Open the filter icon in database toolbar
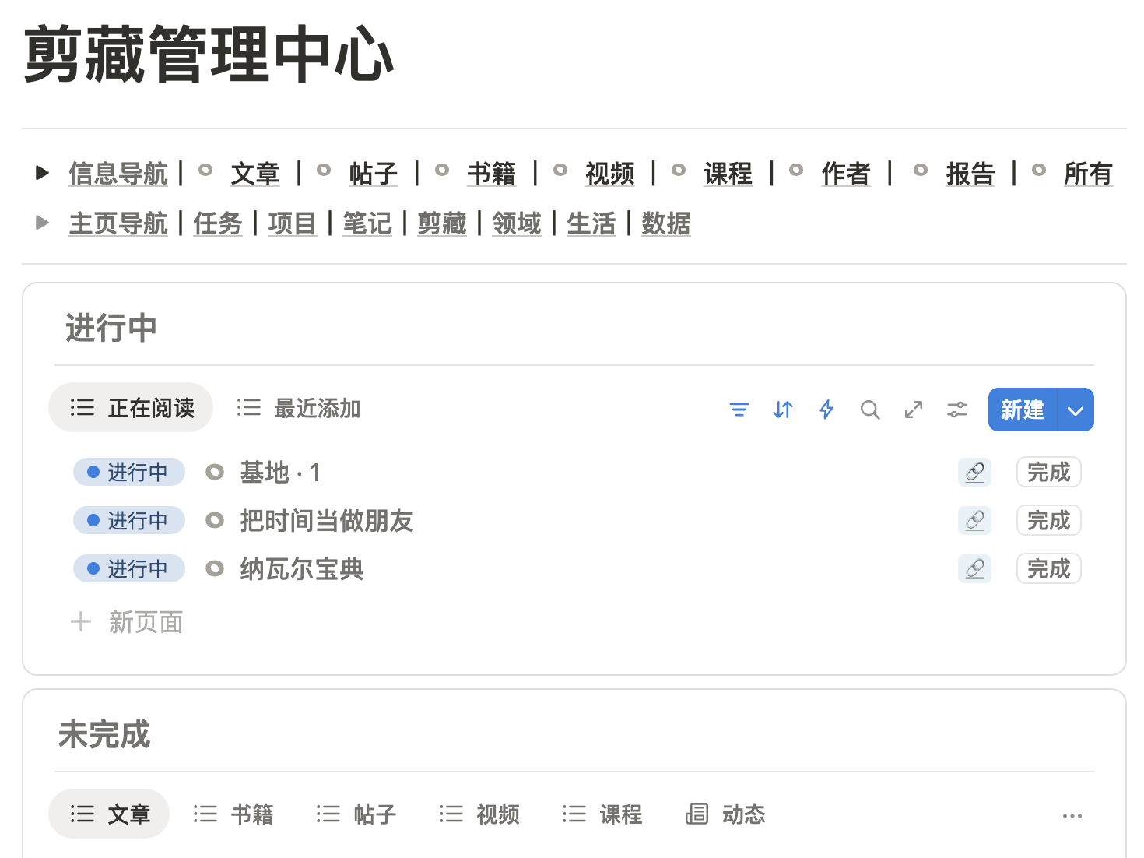Viewport: 1144px width, 858px height. (x=739, y=410)
